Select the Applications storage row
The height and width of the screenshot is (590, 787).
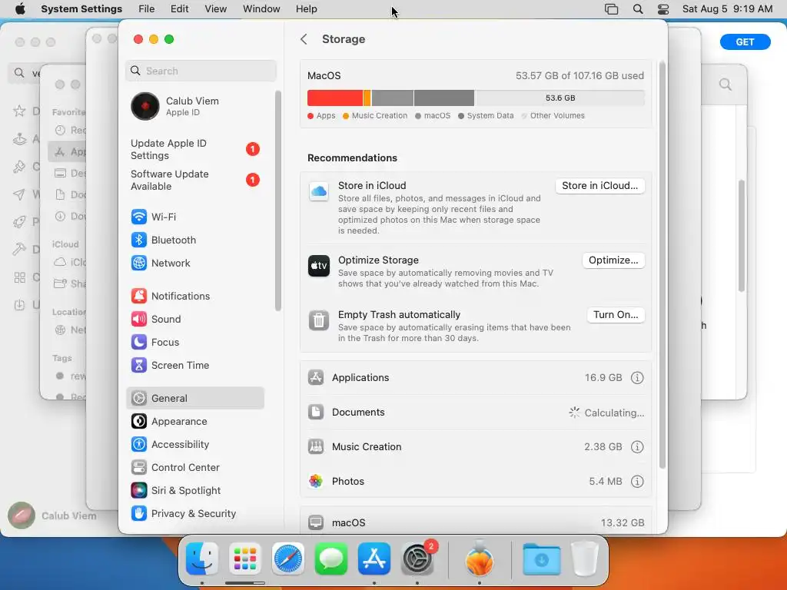pos(476,378)
